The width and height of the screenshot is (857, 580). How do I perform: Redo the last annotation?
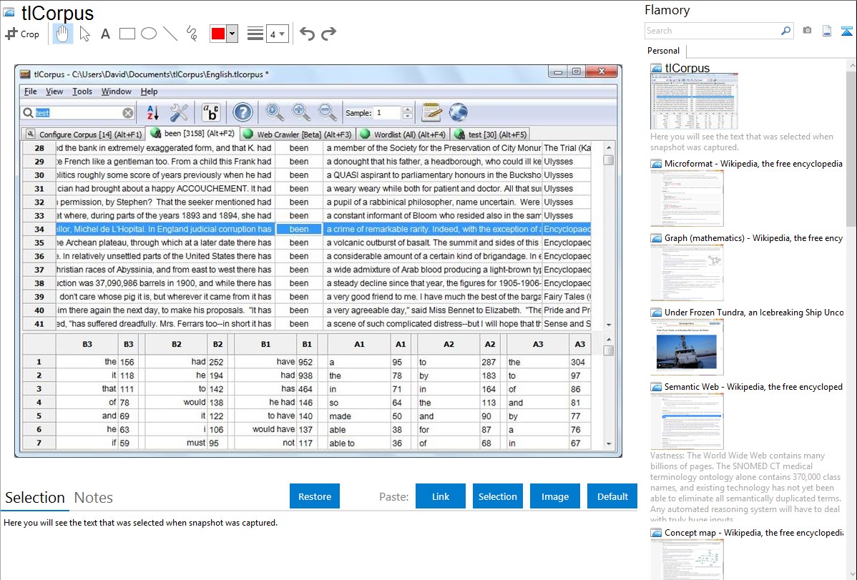click(328, 34)
